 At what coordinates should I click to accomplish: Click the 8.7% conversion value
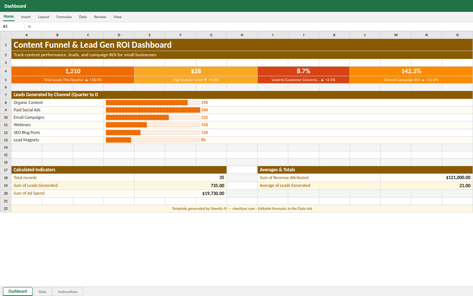pyautogui.click(x=303, y=71)
